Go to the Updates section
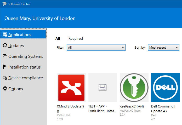Screen dimensions: 182x125 click(16, 46)
